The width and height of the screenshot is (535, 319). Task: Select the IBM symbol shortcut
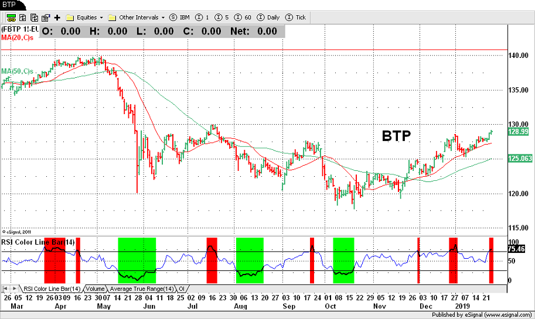click(x=180, y=18)
